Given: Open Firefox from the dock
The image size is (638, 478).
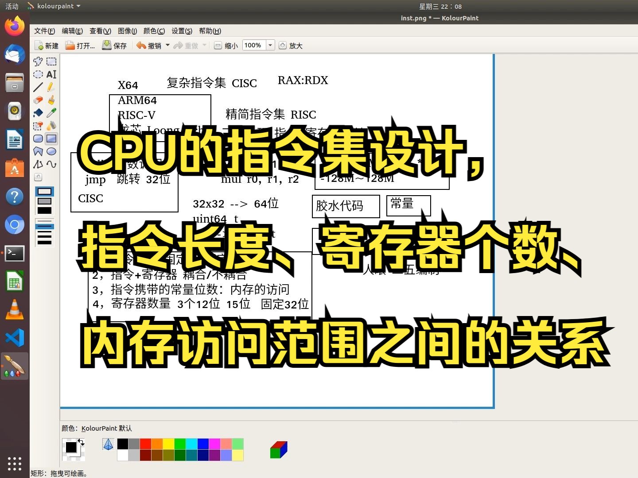Looking at the screenshot, I should point(15,26).
